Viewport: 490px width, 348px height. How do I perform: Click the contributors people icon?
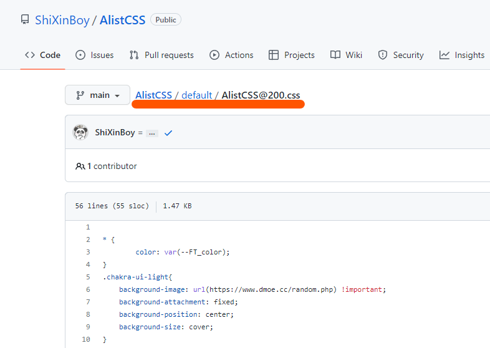(x=80, y=167)
